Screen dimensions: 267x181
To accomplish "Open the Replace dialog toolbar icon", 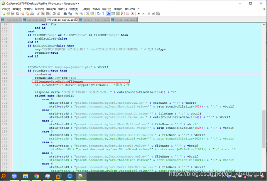I will pos(70,14).
